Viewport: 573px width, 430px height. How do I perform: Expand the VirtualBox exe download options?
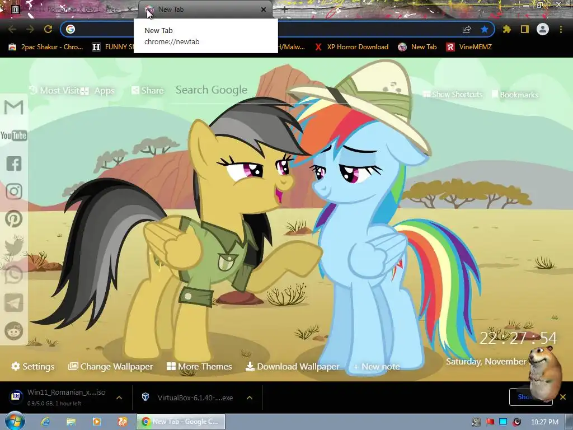250,398
